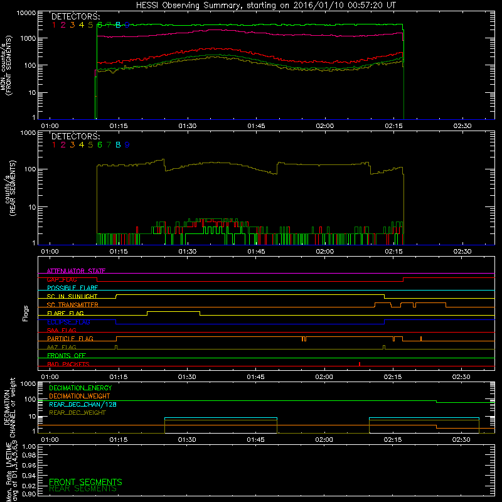
Task: Click the ECLIPSE_FLAG label
Action: coord(68,322)
